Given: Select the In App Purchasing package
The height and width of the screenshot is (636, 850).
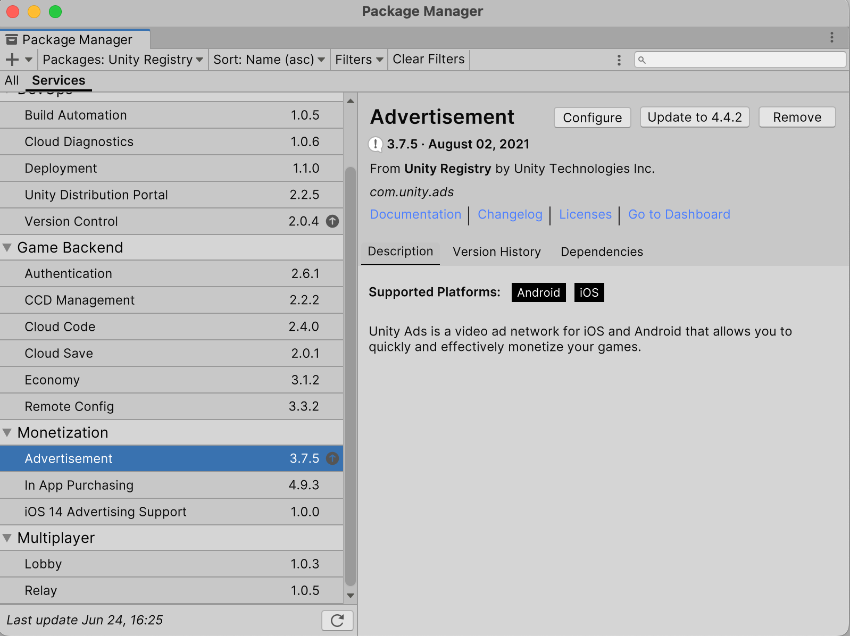Looking at the screenshot, I should [171, 485].
